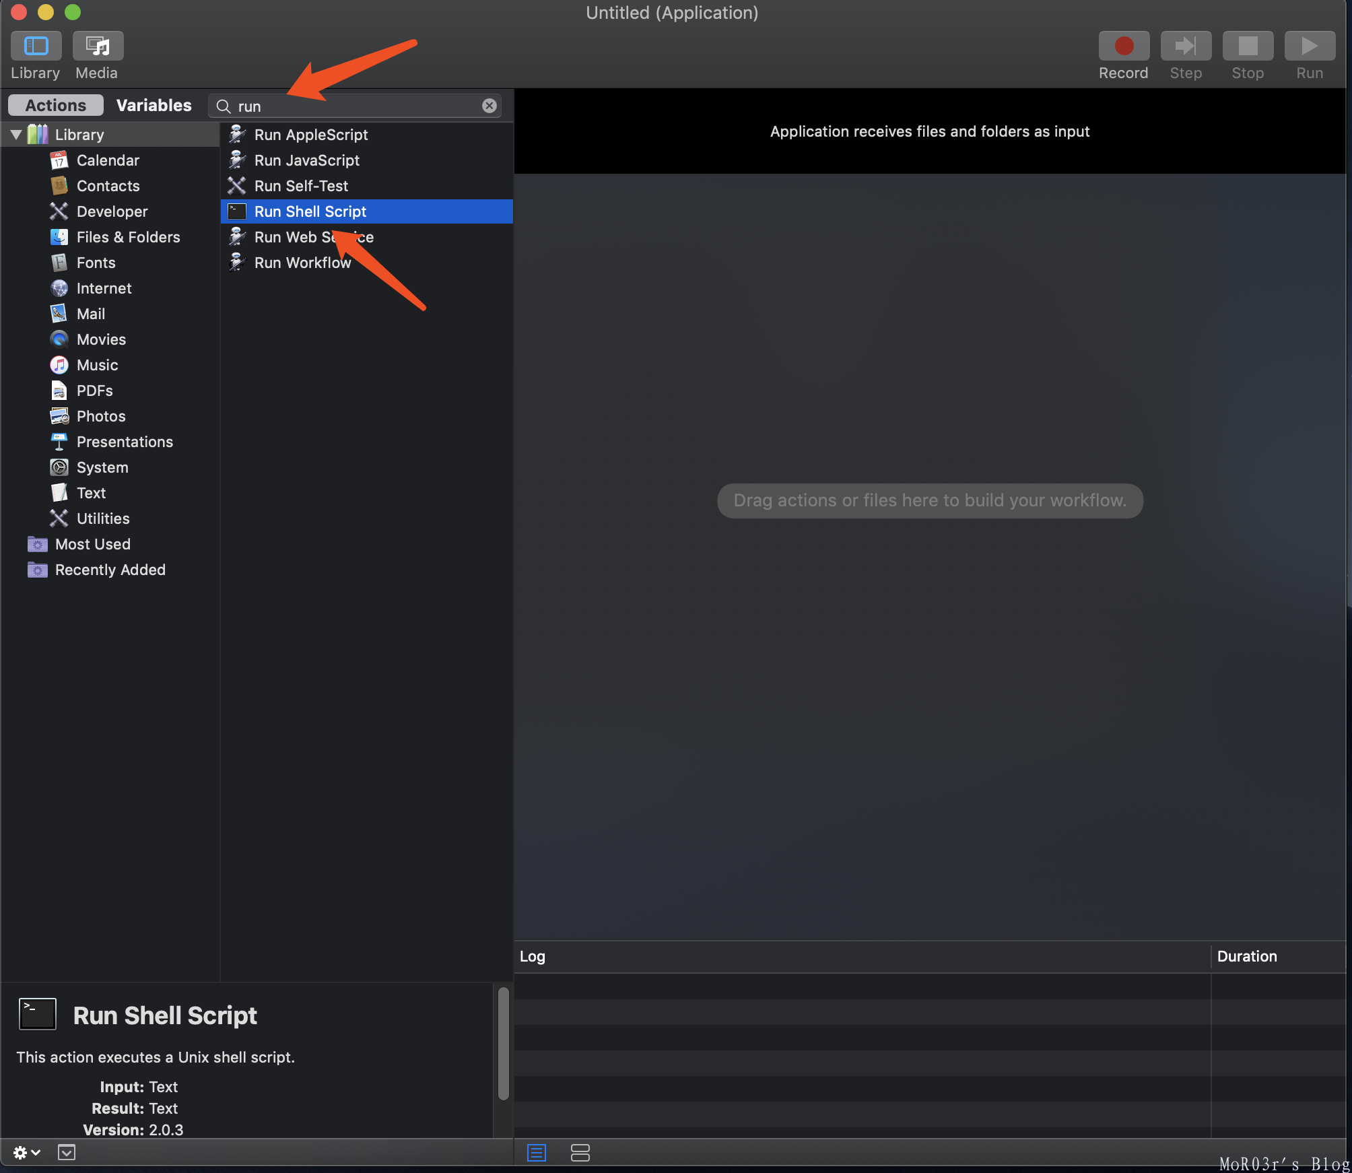Select the System category
This screenshot has height=1173, width=1352.
tap(110, 467)
